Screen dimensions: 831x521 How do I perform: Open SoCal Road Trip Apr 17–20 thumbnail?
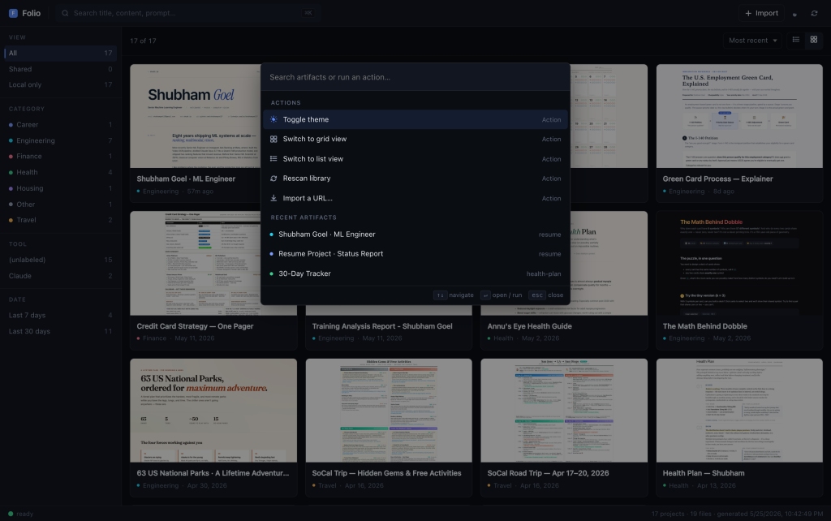(564, 411)
